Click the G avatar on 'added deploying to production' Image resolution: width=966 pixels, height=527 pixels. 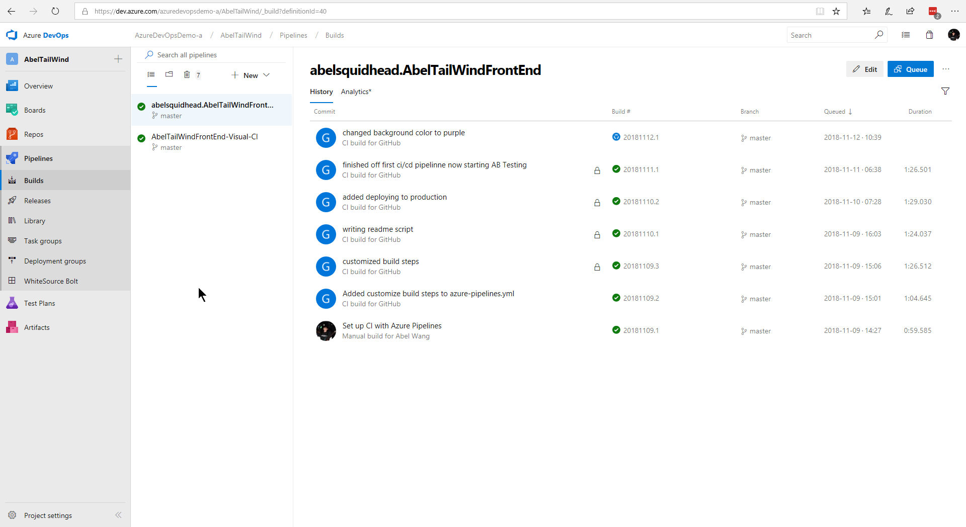coord(326,202)
